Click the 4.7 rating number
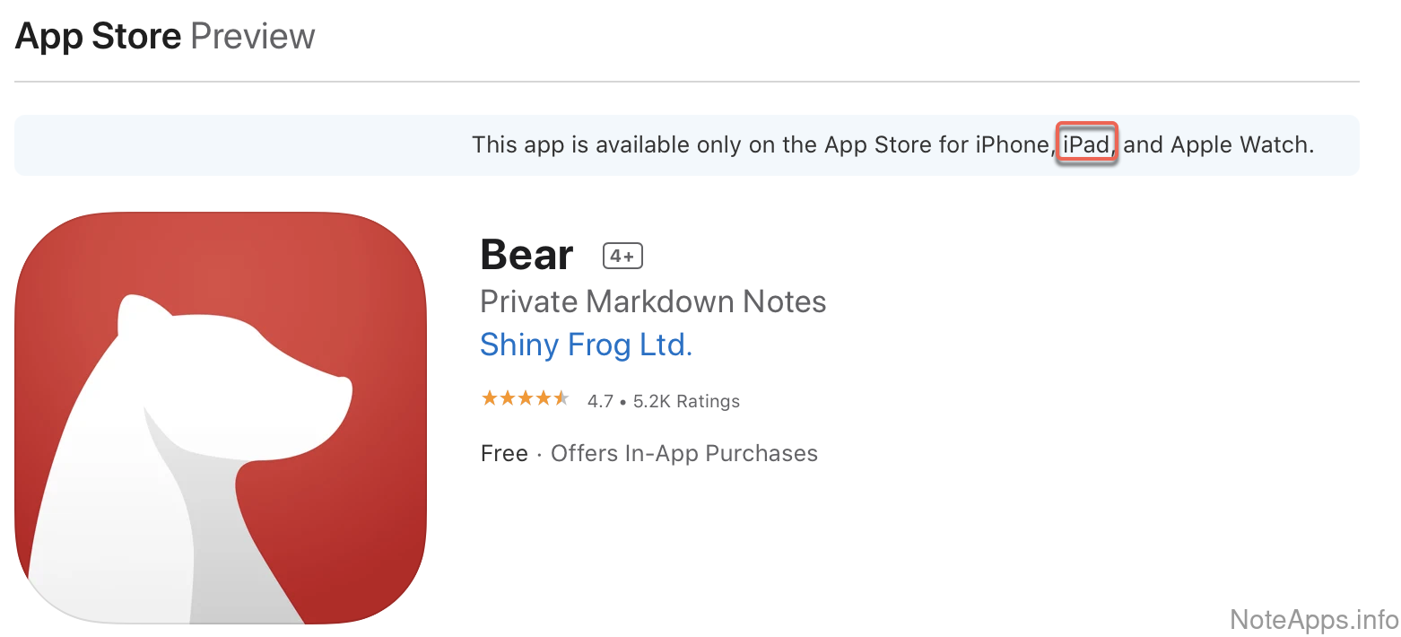1401x637 pixels. [x=600, y=402]
